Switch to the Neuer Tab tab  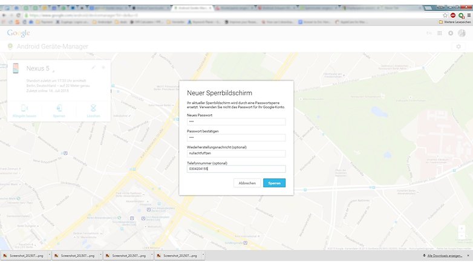pos(401,8)
